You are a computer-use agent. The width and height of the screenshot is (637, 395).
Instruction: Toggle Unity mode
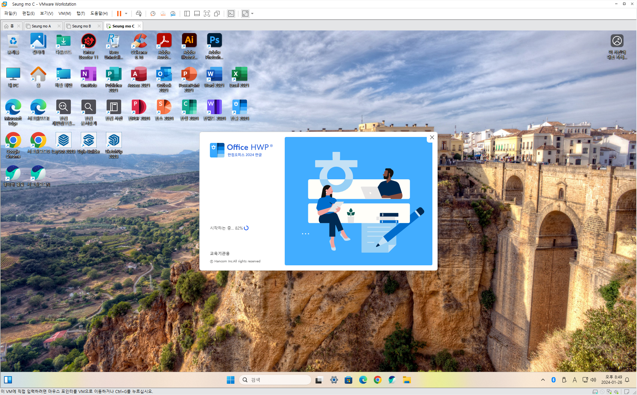217,14
